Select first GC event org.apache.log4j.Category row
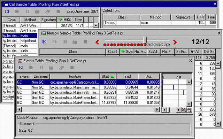 click(x=88, y=82)
